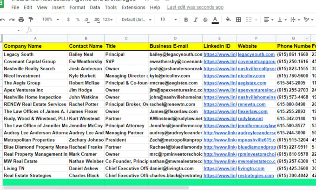Screen dimensions: 316x190
Task: Open the livingtn.com website link
Action: tap(251, 169)
